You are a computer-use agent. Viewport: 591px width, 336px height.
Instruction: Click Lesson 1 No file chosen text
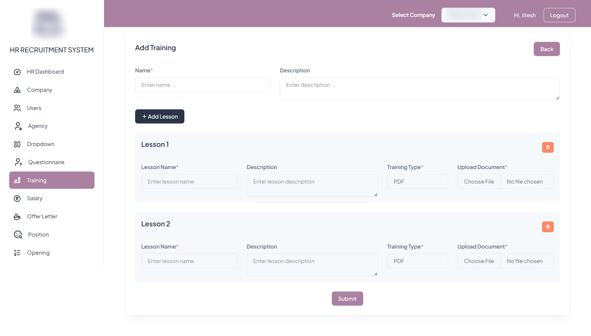pyautogui.click(x=525, y=182)
